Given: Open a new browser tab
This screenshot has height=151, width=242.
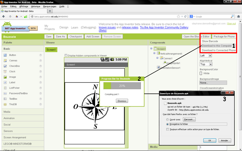Looking at the screenshot, I should pyautogui.click(x=50, y=11).
